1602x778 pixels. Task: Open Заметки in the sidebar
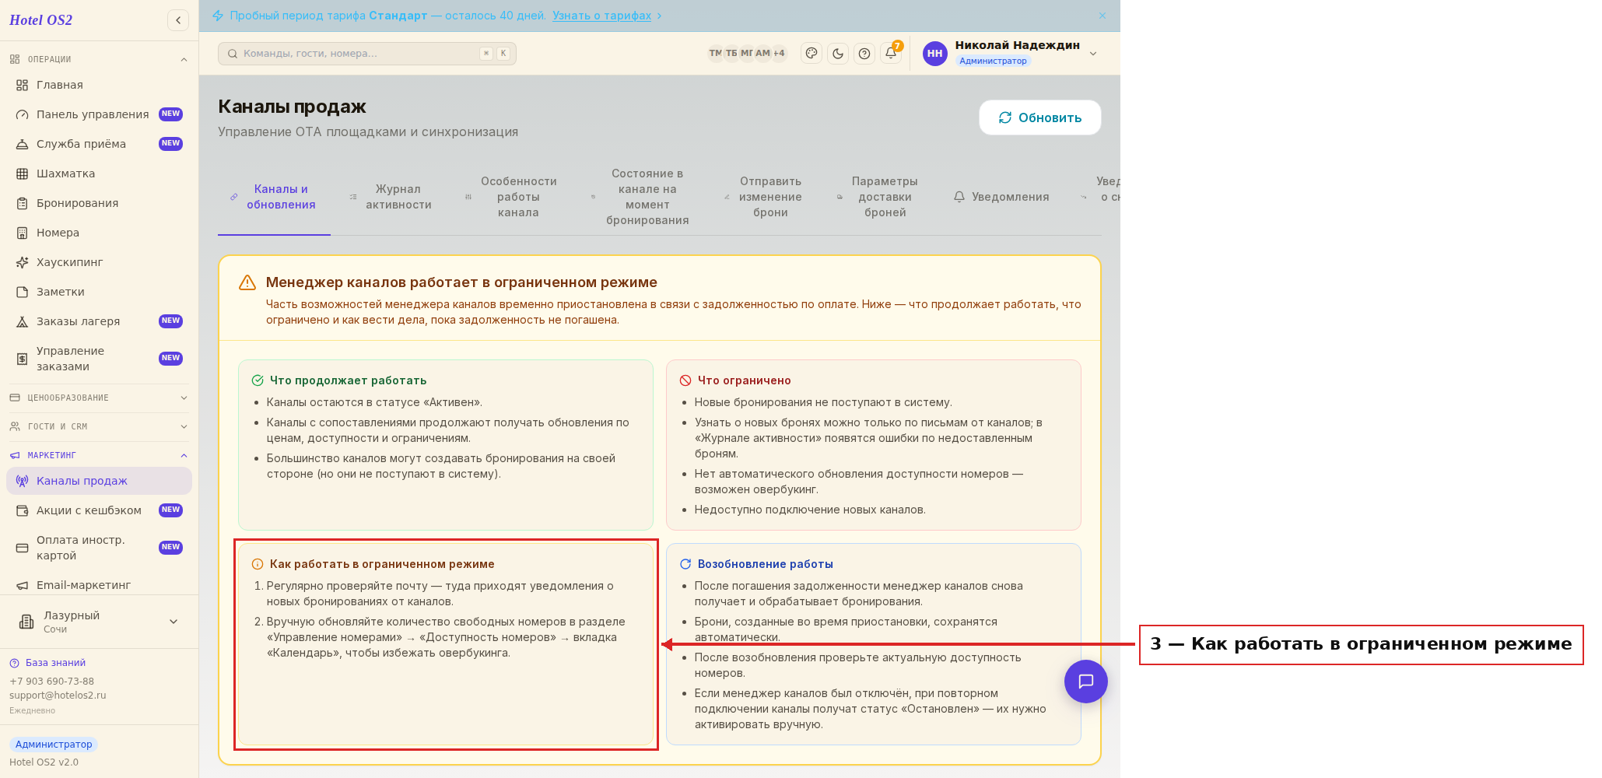(99, 292)
